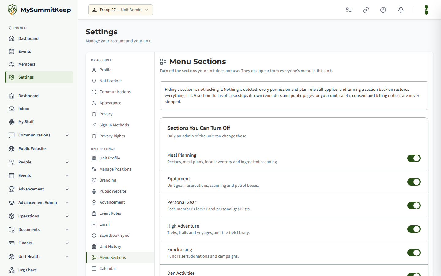Open the link icon in header
This screenshot has width=441, height=276.
pos(366,10)
